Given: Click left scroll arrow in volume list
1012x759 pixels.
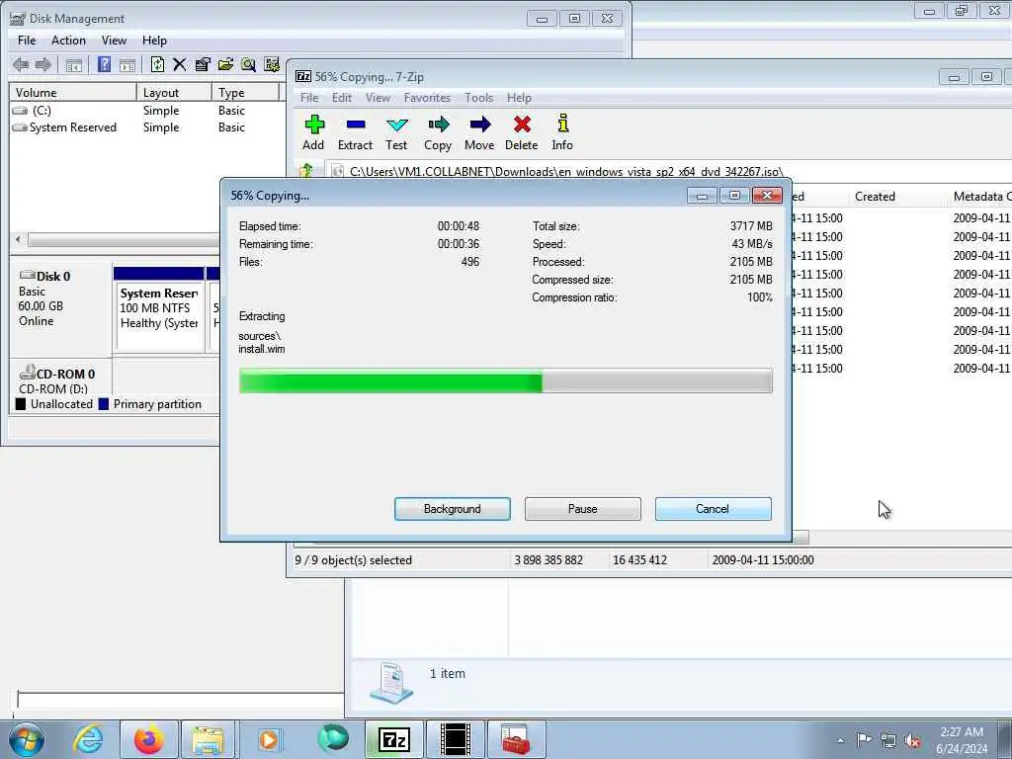Looking at the screenshot, I should (x=18, y=240).
